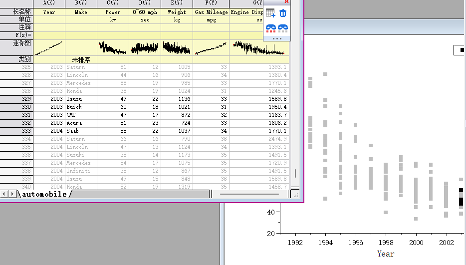
Task: Close the mini toolbar with red X
Action: 286,2
